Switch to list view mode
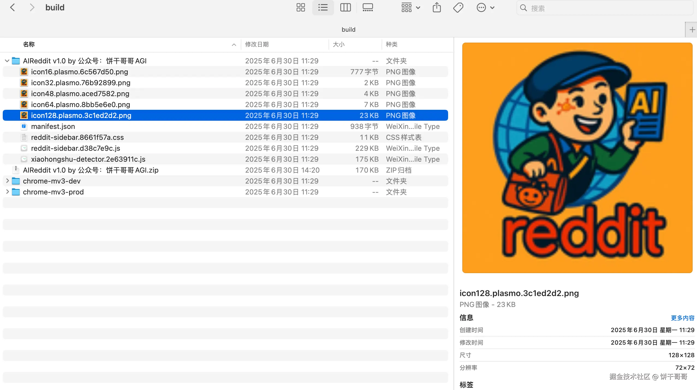The image size is (697, 390). 323,8
